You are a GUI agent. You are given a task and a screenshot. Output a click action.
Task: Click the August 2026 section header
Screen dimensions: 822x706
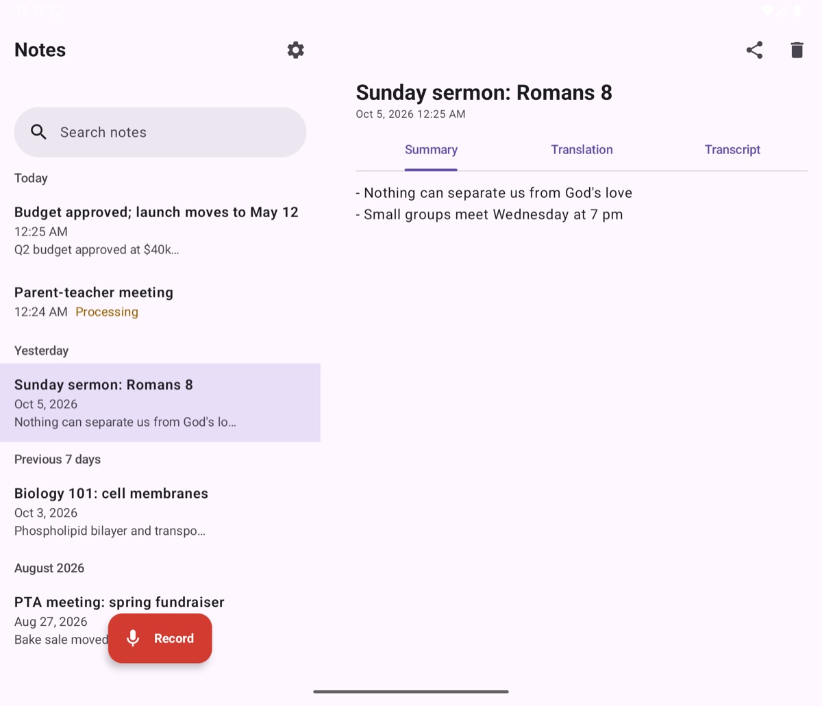49,568
